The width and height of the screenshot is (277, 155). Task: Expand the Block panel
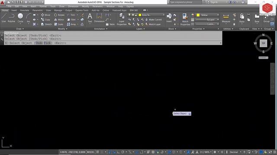coord(172,29)
